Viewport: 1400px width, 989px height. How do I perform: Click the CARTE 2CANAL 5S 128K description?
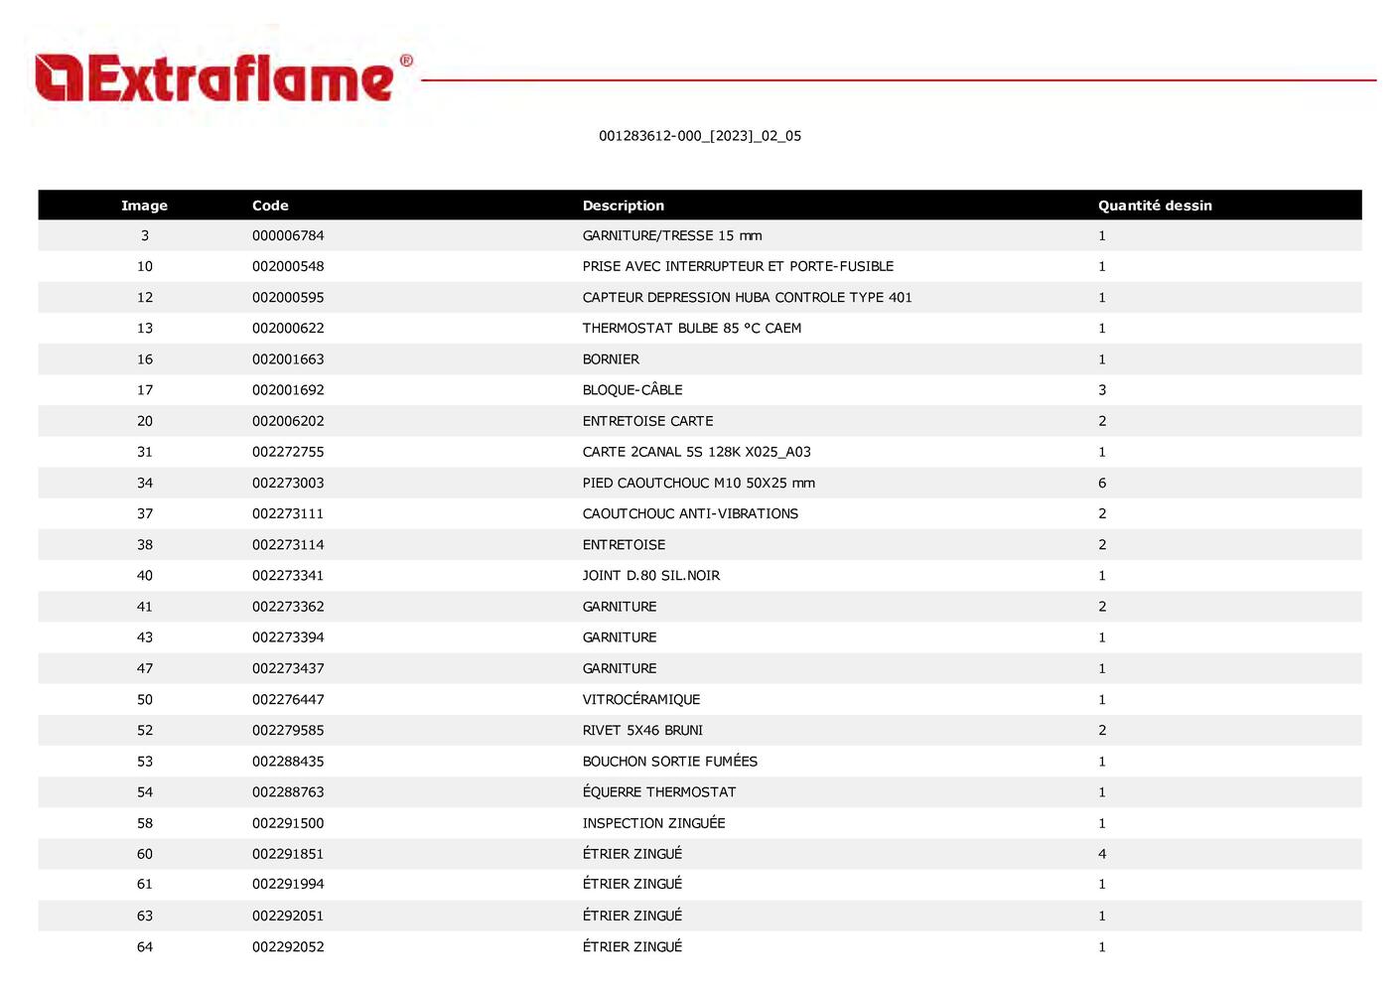point(696,452)
